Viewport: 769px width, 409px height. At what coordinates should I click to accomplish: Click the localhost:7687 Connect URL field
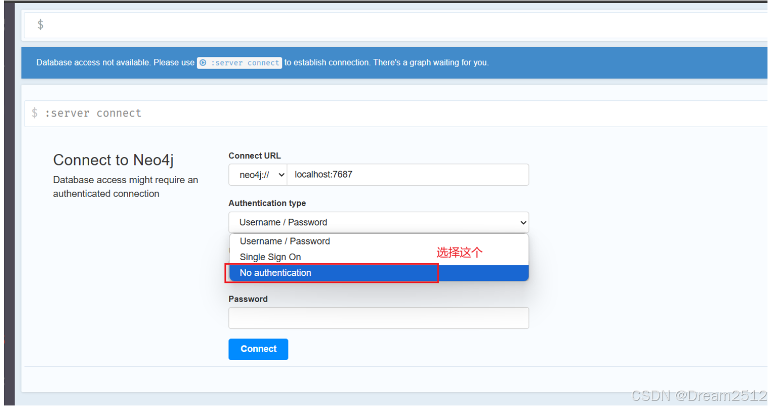[408, 174]
